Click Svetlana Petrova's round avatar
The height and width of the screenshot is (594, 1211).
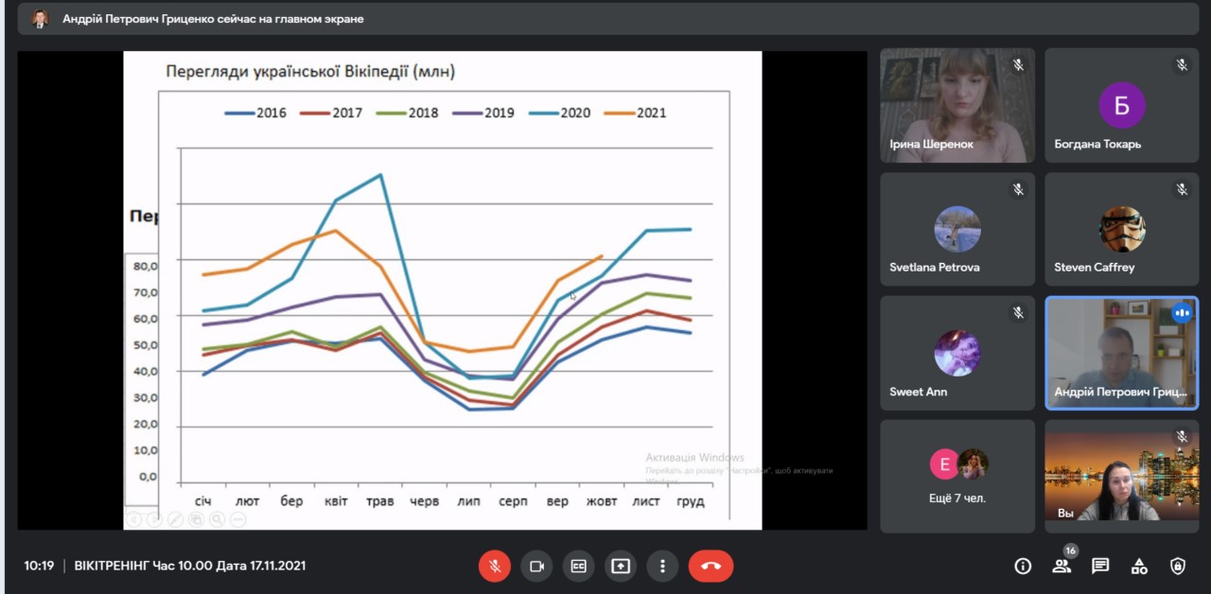(957, 229)
